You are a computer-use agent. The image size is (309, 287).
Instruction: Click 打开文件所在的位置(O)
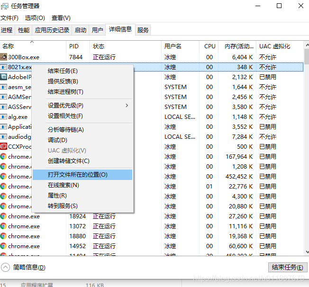tap(83, 175)
